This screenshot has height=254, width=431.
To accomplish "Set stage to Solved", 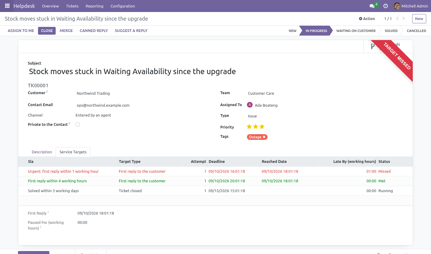I will point(391,31).
